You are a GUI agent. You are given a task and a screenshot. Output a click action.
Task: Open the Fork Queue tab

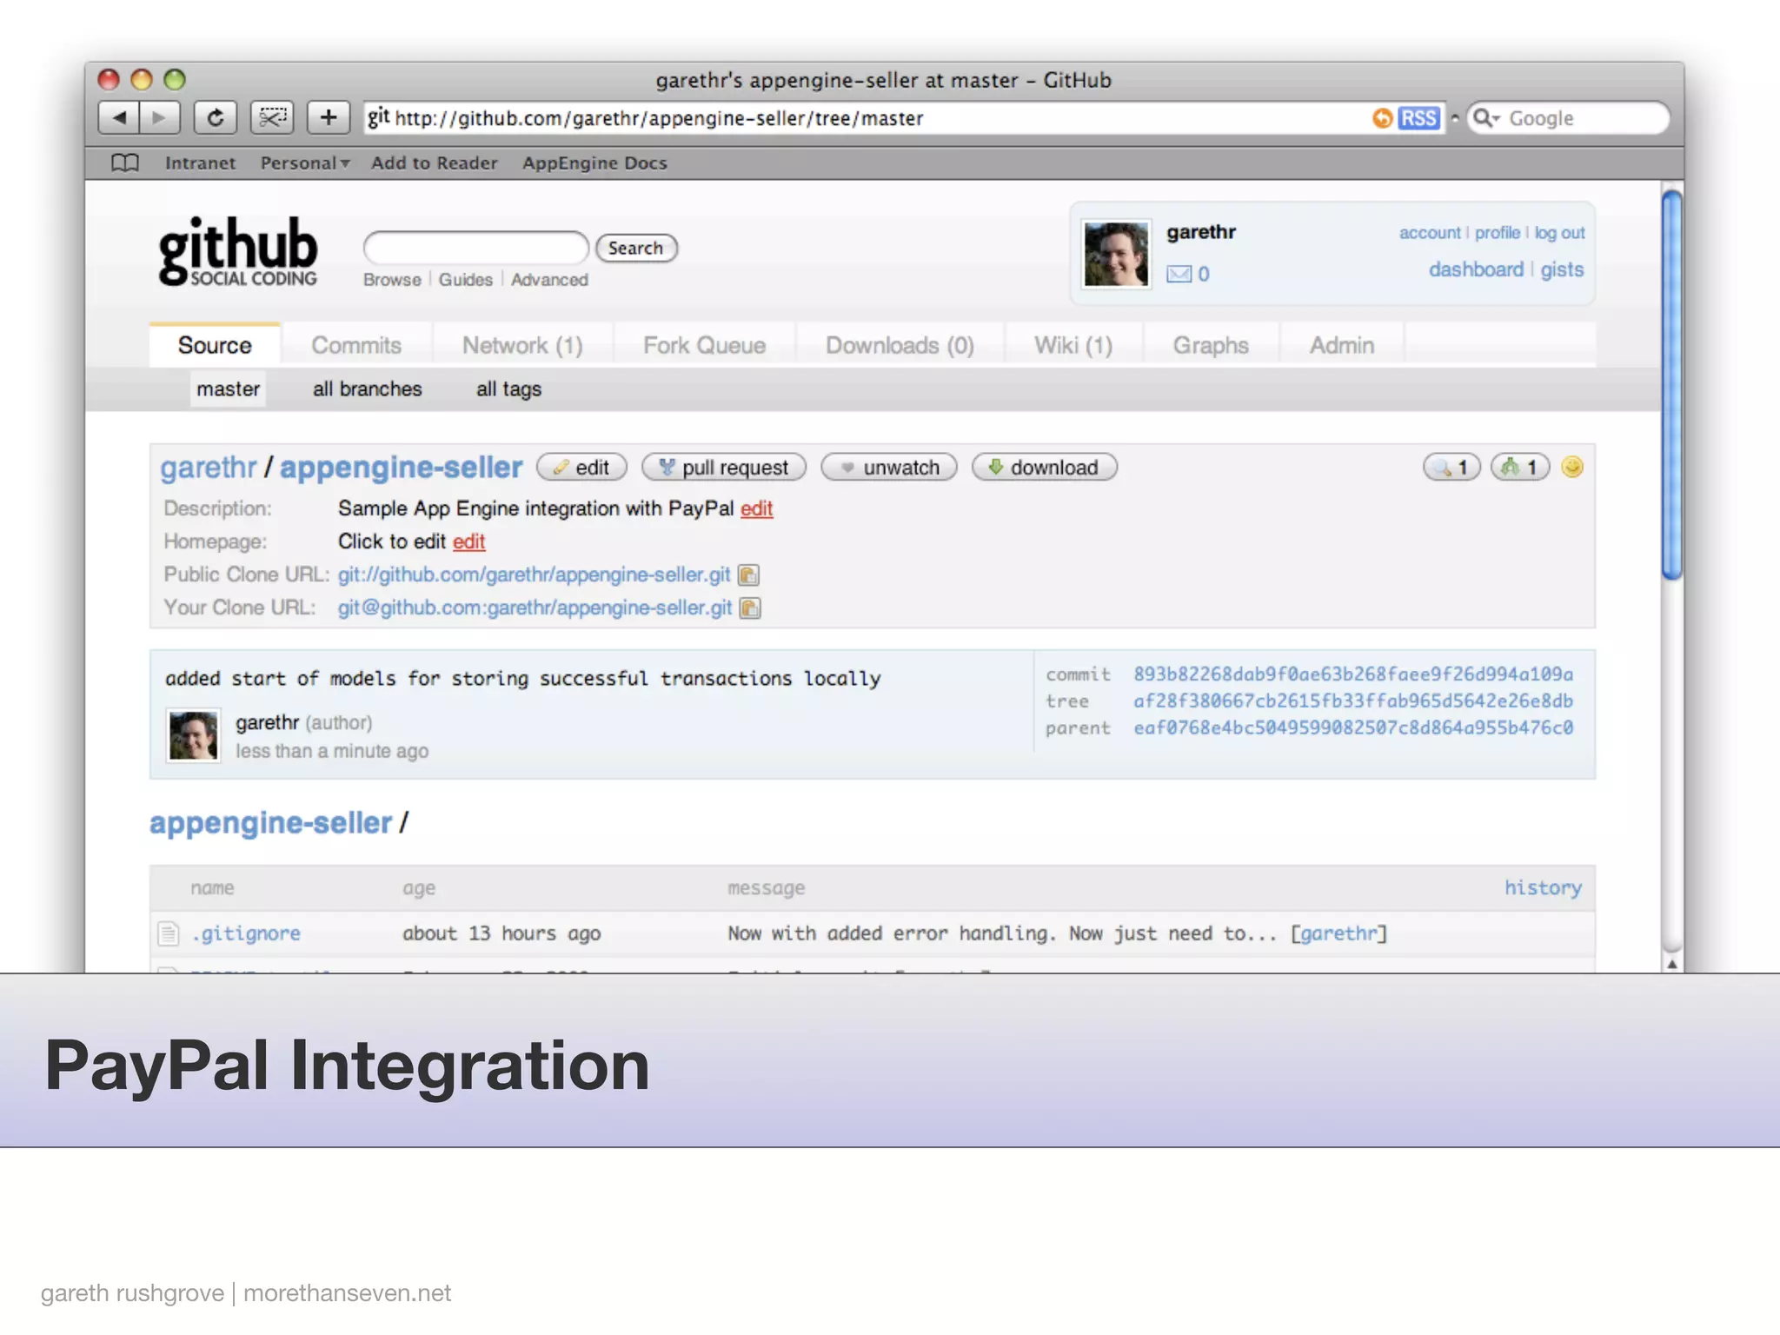click(704, 345)
